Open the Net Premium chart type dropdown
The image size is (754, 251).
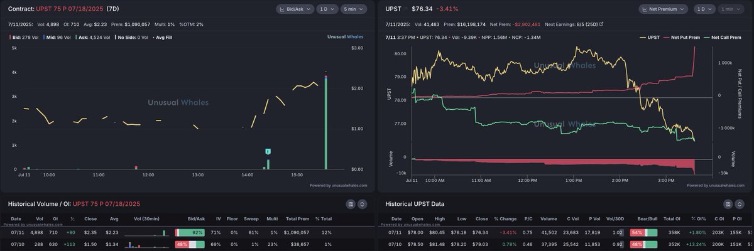point(664,9)
